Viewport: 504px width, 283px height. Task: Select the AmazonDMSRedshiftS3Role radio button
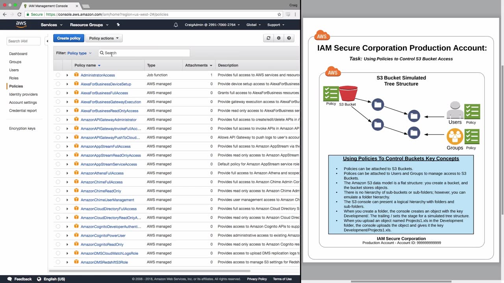point(58,262)
